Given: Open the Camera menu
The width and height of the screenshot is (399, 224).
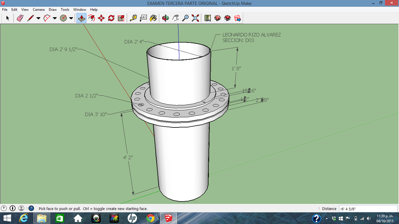Looking at the screenshot, I should [x=39, y=10].
